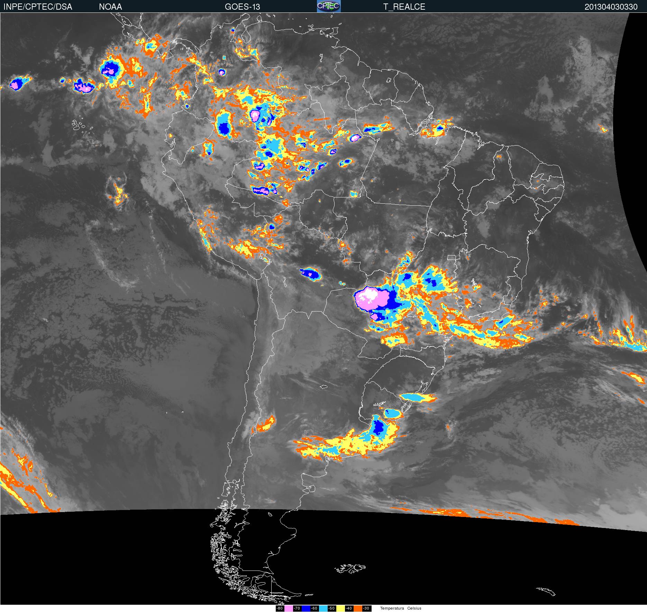647x612 pixels.
Task: Click the -70 legend value
Action: tap(297, 609)
